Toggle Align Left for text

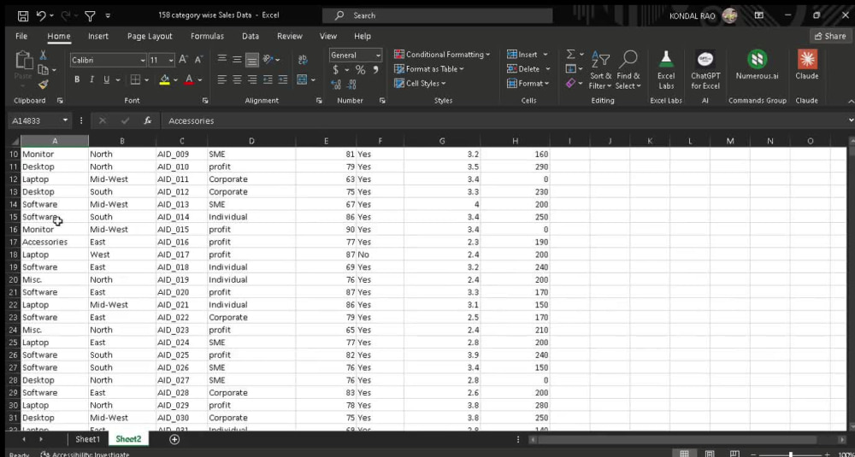point(221,79)
